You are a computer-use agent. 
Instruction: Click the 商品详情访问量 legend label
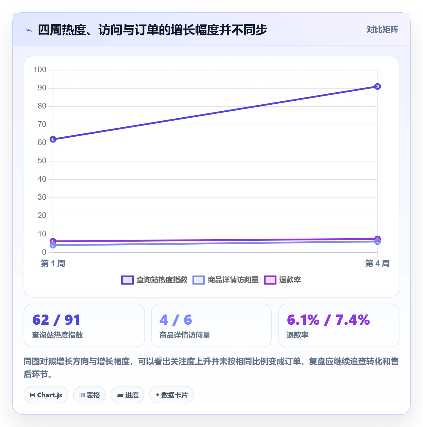233,280
